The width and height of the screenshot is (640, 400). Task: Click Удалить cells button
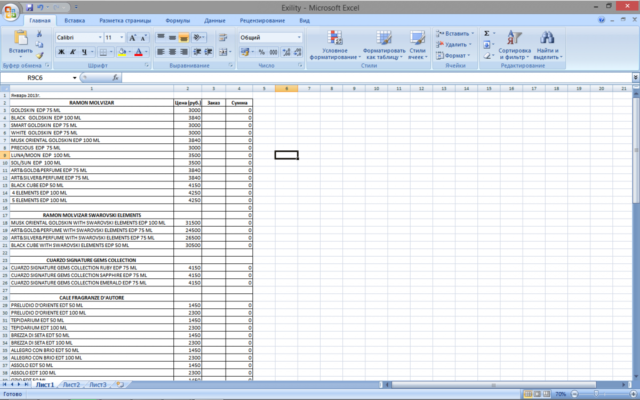(x=453, y=45)
